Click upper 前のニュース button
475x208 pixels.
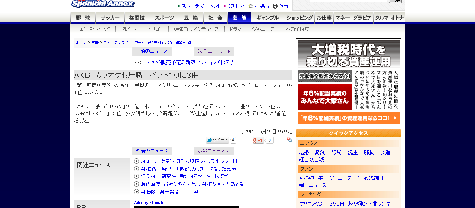pos(152,51)
